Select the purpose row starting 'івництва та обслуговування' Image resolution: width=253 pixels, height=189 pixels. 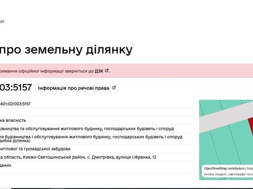coord(87,129)
